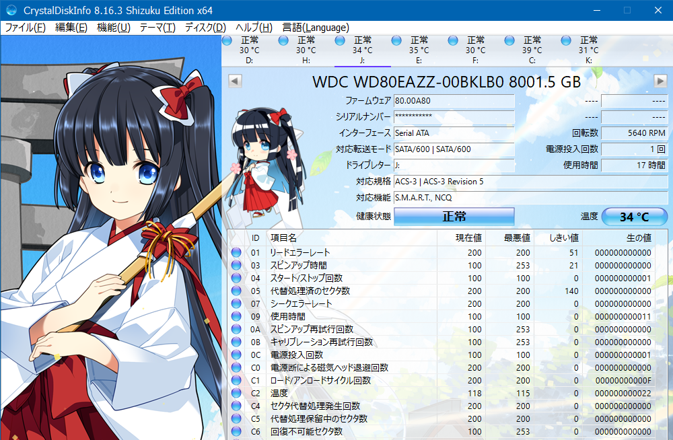Image resolution: width=673 pixels, height=440 pixels.
Task: Click the S.M.A.R.T., NCQ features field
Action: tap(530, 198)
